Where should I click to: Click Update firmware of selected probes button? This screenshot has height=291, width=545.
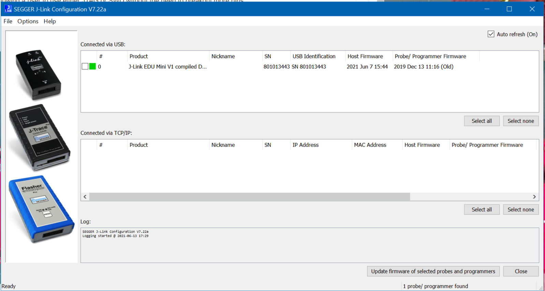point(433,271)
